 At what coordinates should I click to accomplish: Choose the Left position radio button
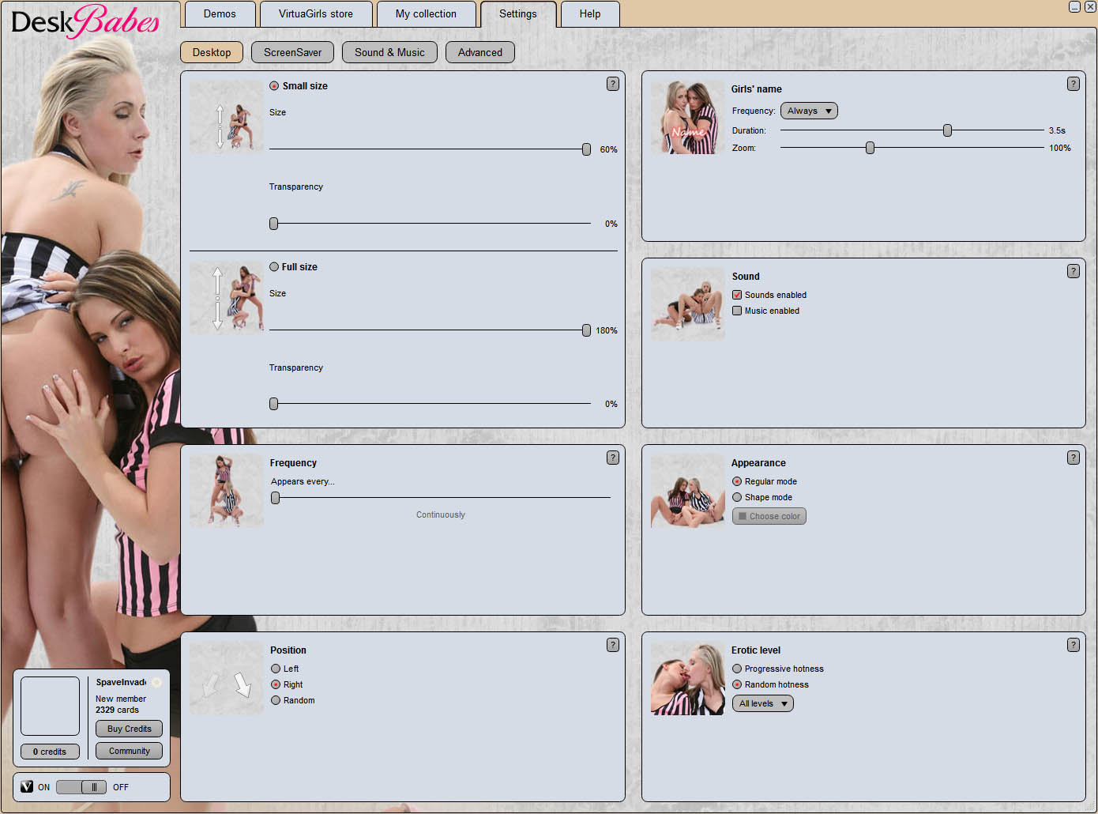pos(276,669)
